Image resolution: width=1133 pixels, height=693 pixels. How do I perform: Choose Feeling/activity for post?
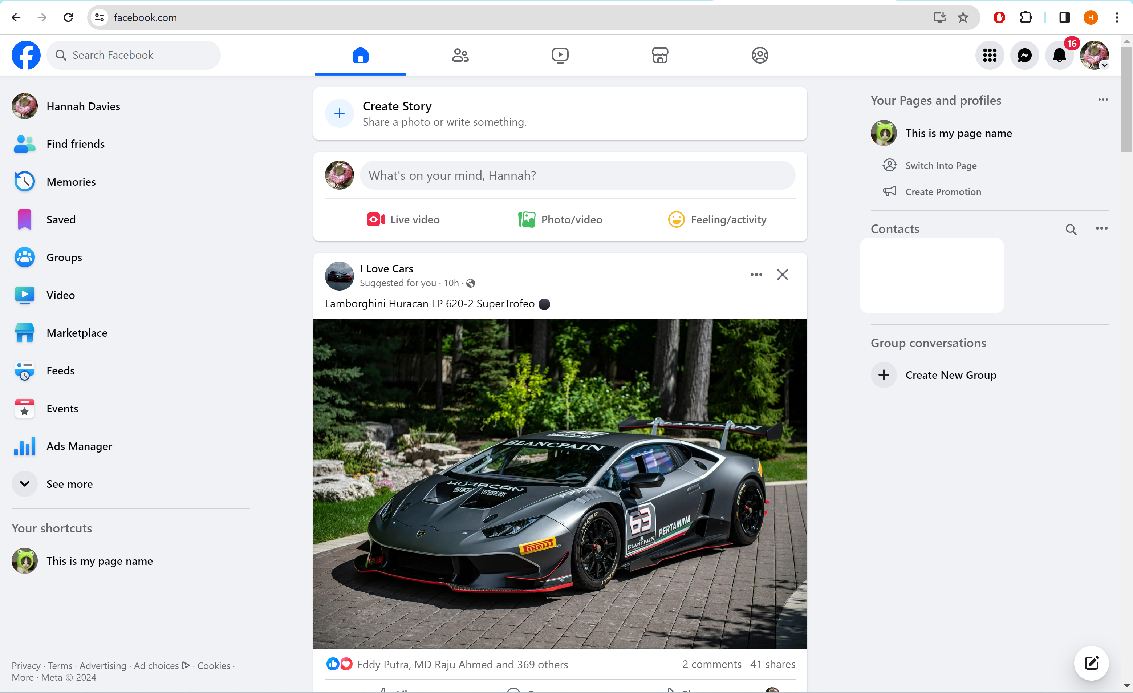click(x=717, y=219)
